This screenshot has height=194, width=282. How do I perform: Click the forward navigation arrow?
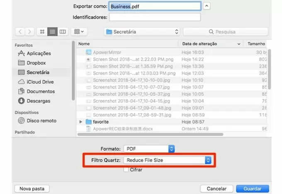coord(29,32)
